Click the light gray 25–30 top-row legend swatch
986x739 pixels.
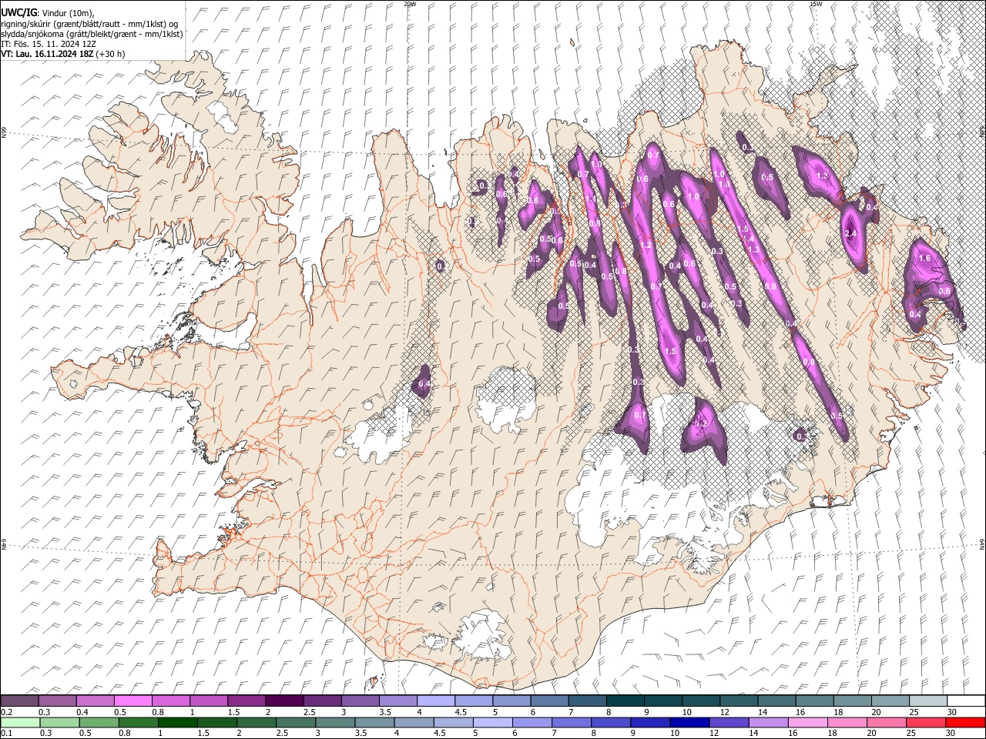[x=927, y=701]
